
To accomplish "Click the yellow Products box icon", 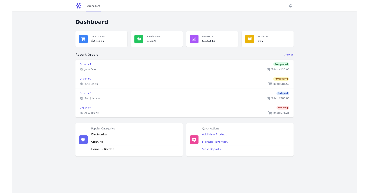I will click(249, 39).
